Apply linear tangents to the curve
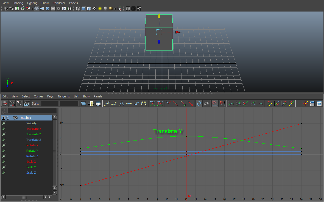 point(122,103)
